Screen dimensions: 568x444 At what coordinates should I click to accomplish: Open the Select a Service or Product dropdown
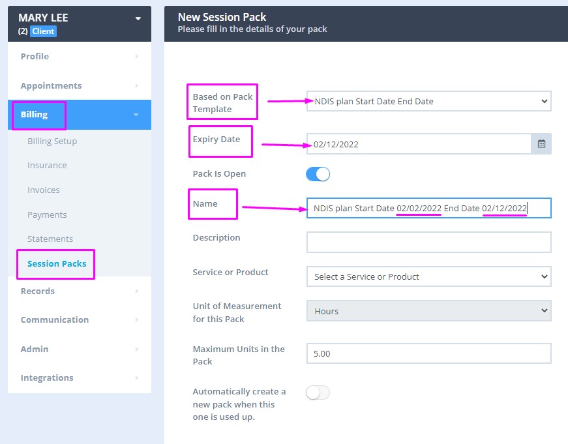[x=428, y=276]
